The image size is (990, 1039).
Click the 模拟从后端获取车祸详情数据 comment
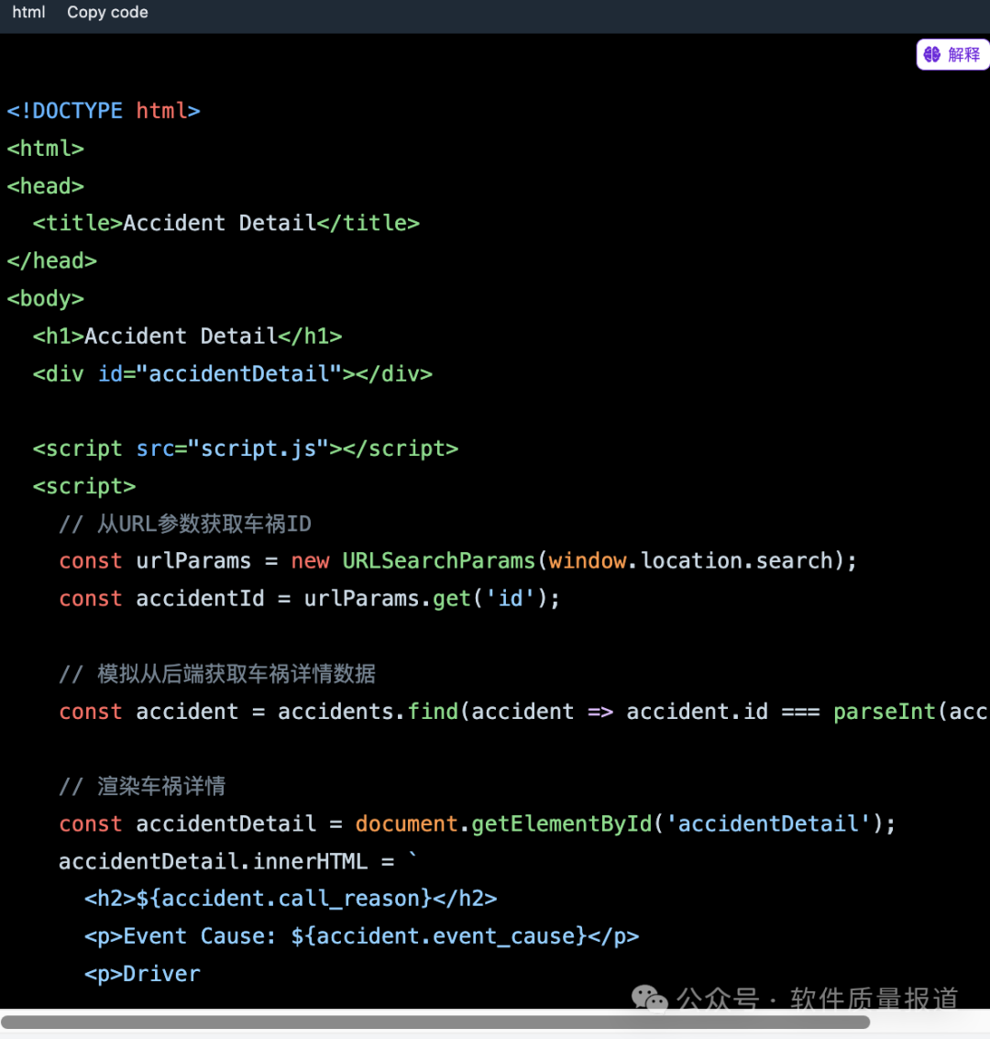(x=236, y=675)
